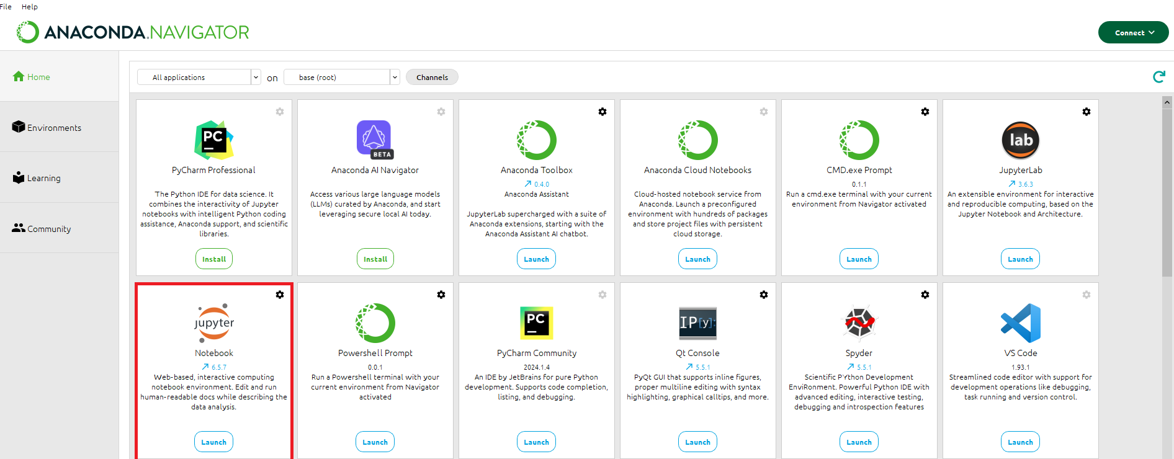The image size is (1174, 459).
Task: Click the Spyder application icon
Action: [x=859, y=323]
